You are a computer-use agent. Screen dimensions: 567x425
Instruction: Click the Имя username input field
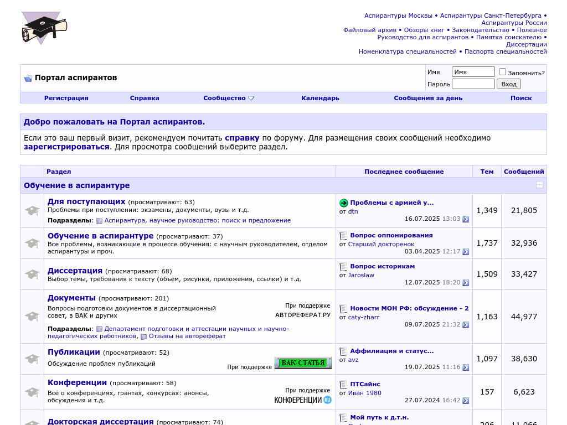pyautogui.click(x=473, y=72)
